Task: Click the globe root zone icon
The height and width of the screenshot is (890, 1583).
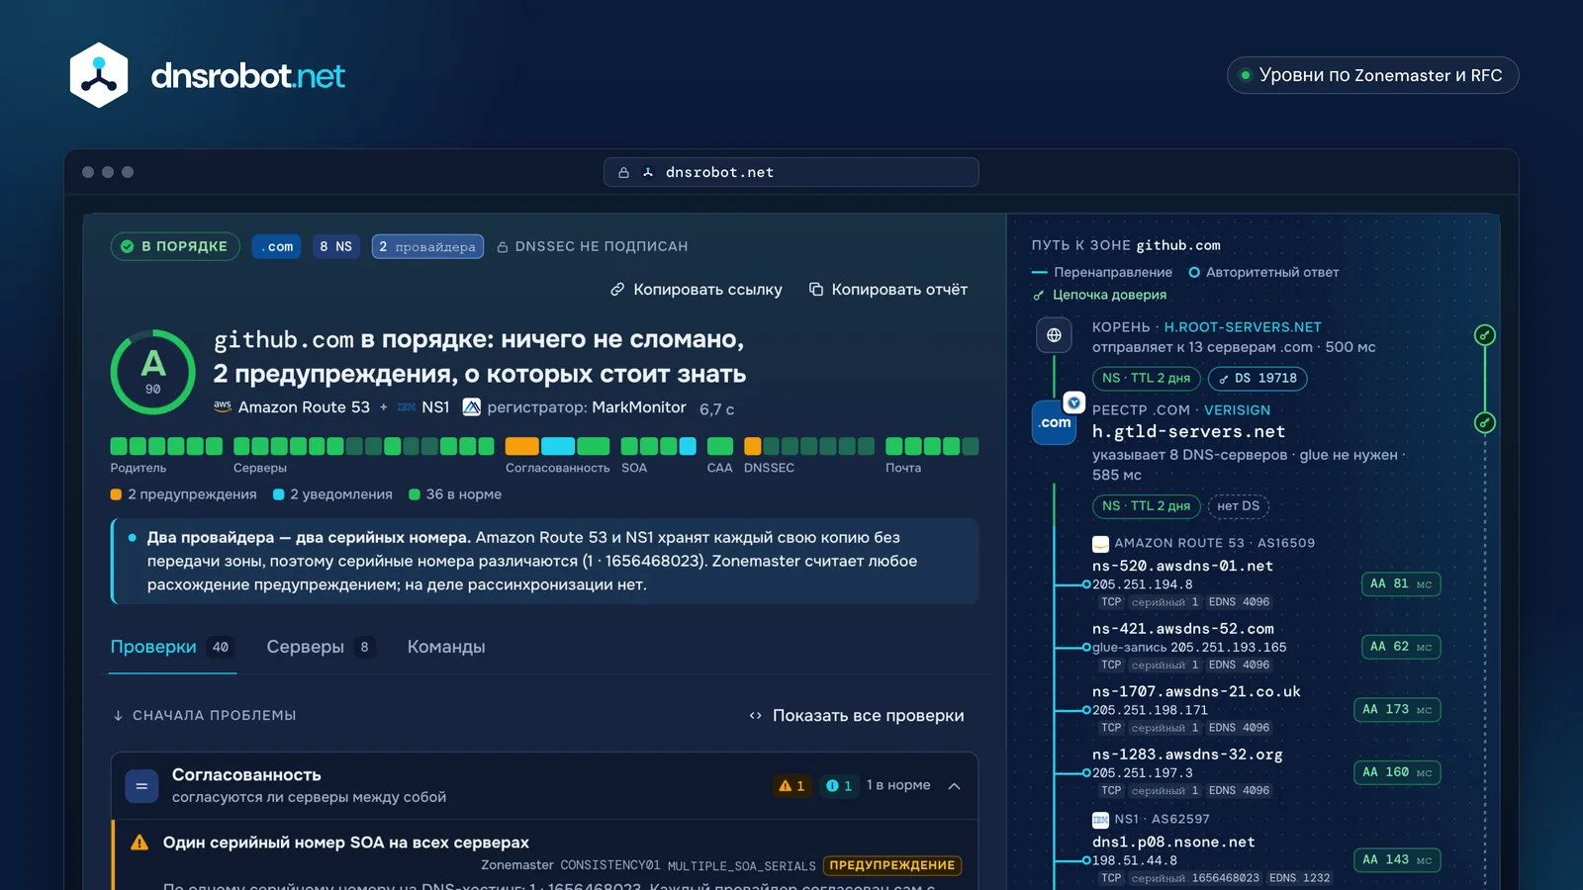Action: 1054,335
